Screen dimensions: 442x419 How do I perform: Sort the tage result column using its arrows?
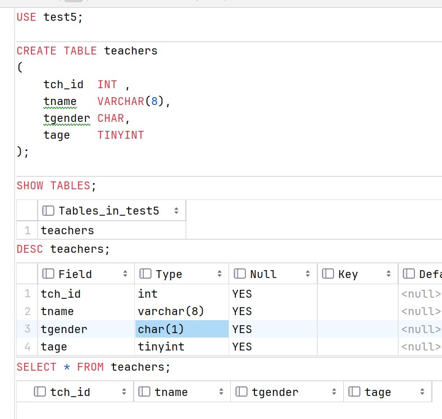pyautogui.click(x=422, y=391)
